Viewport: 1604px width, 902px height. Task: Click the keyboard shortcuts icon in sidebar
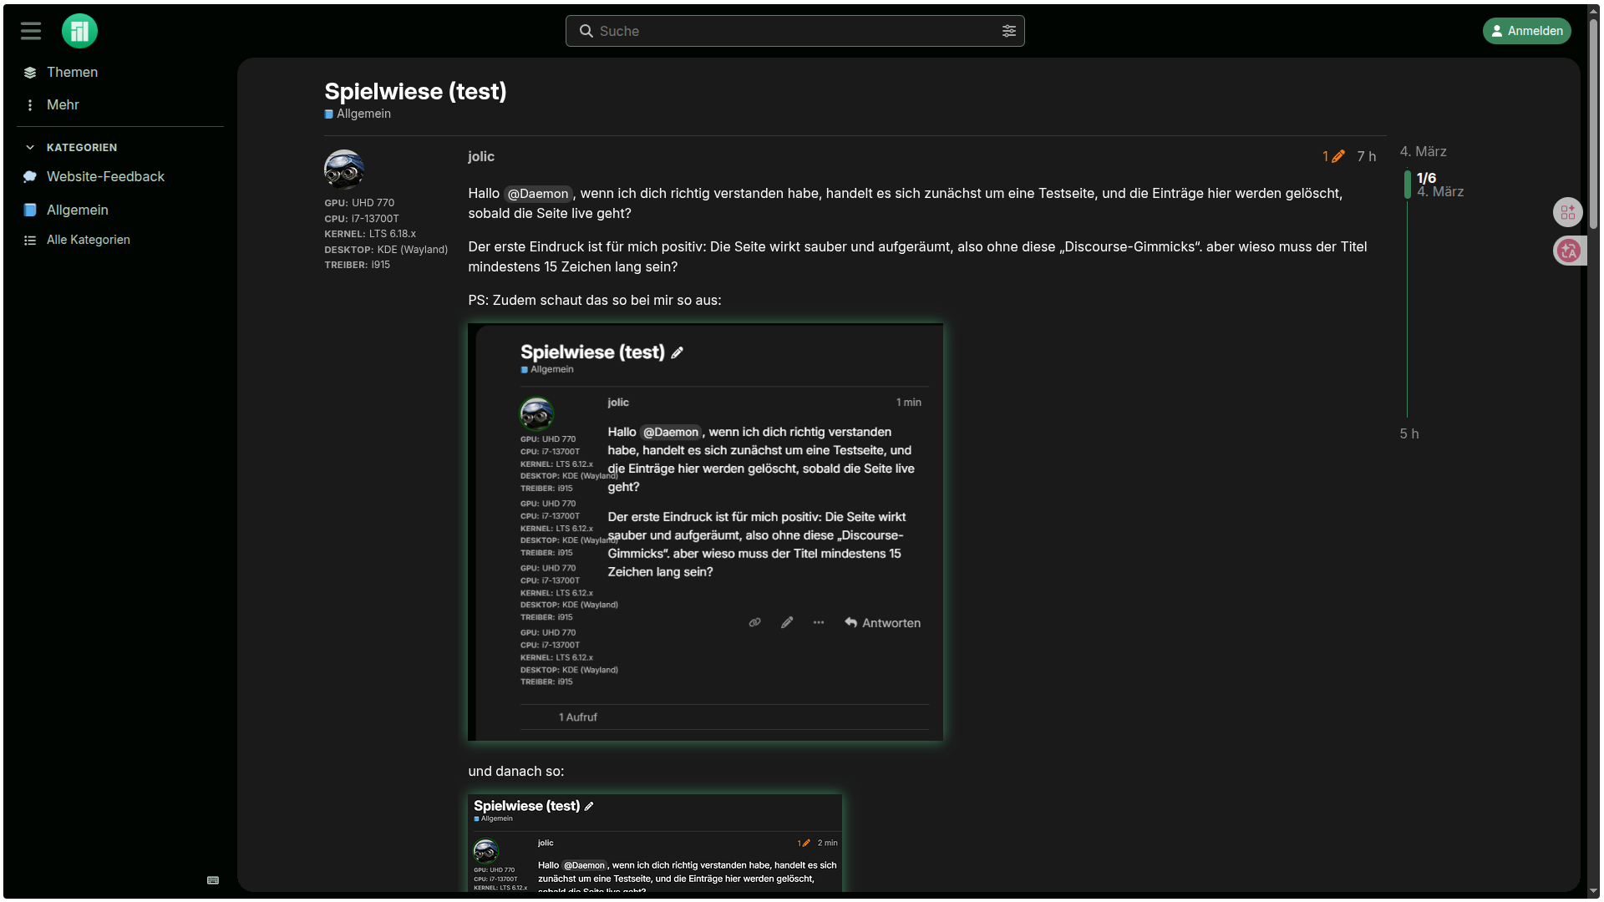point(213,880)
